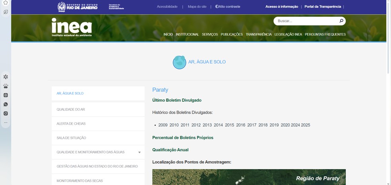Viewport: 391px width, 185px height.
Task: Click the pentagon home icon in browser sidebar
Action: [6, 3]
